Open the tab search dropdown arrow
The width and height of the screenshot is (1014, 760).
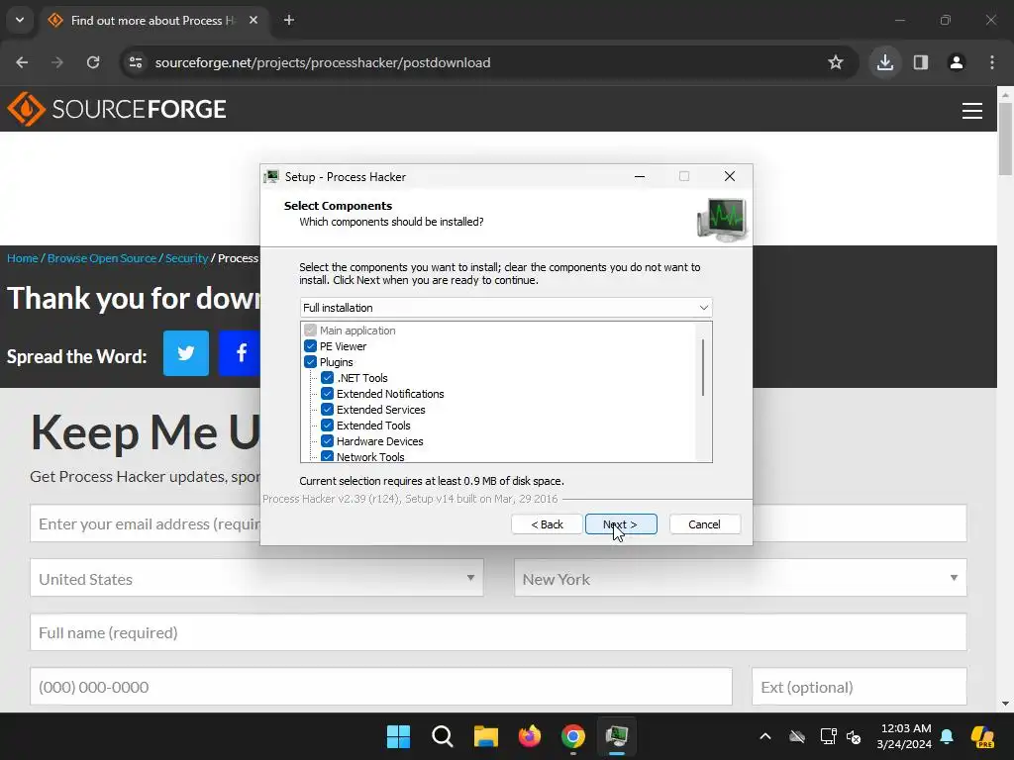click(x=20, y=20)
